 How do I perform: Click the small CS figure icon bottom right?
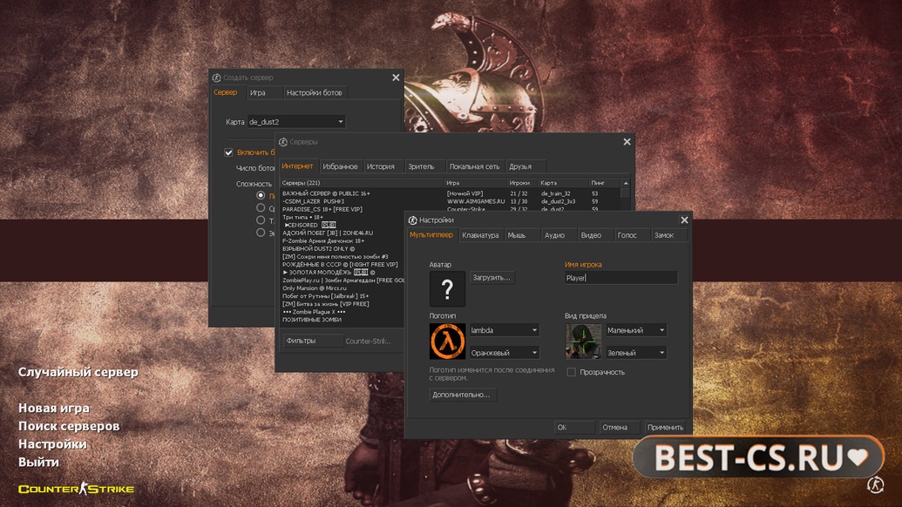pyautogui.click(x=875, y=485)
